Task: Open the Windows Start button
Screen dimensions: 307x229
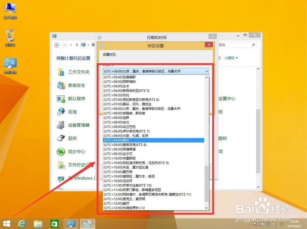Action: (7, 224)
